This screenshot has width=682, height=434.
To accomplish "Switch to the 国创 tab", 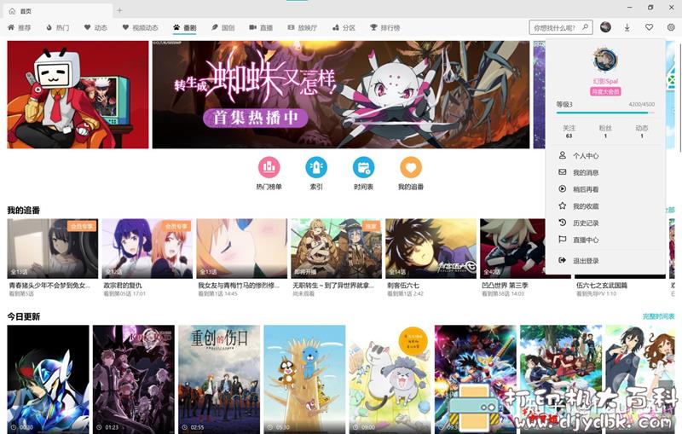I will click(223, 27).
